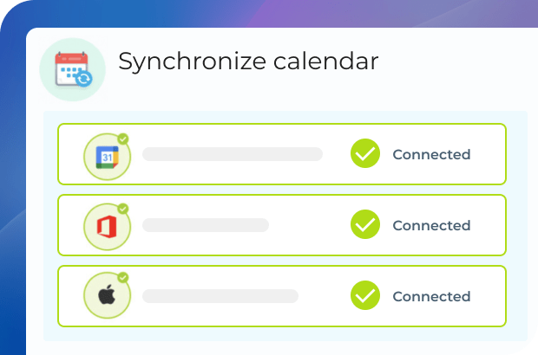Click the Connected label for Google Calendar
The image size is (538, 355).
click(x=431, y=155)
